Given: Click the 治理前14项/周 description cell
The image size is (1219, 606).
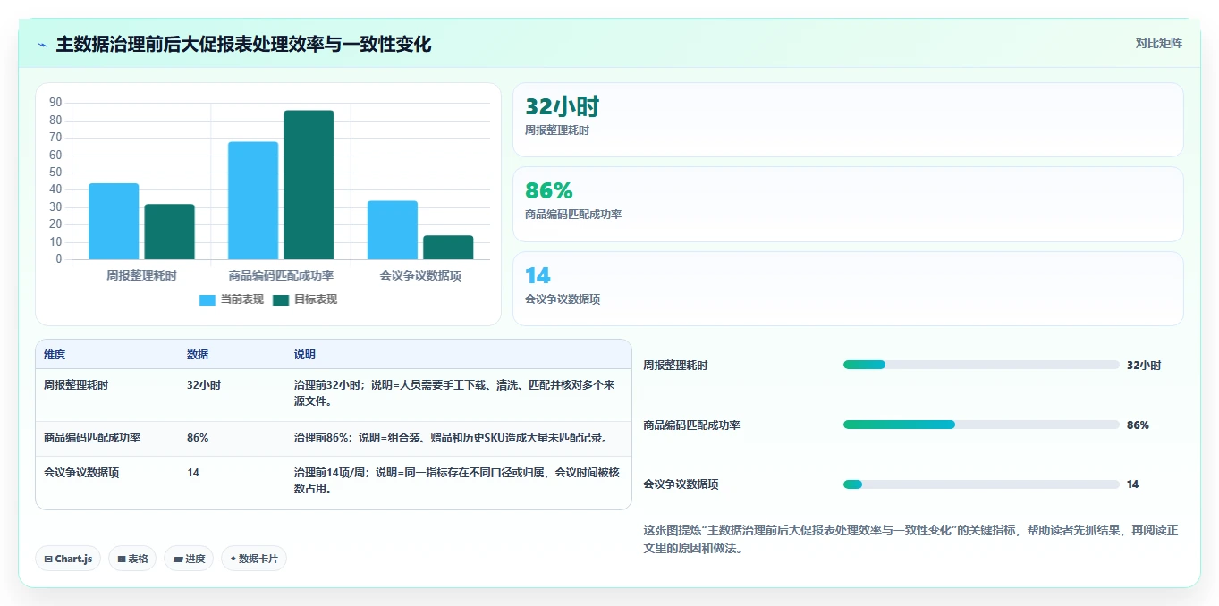Looking at the screenshot, I should coord(457,481).
